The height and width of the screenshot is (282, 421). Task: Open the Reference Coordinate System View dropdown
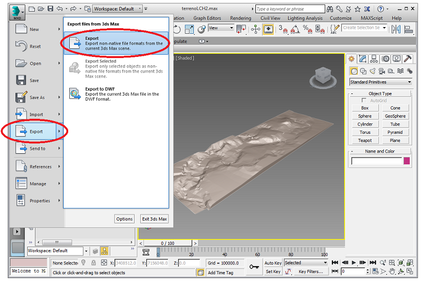[221, 28]
